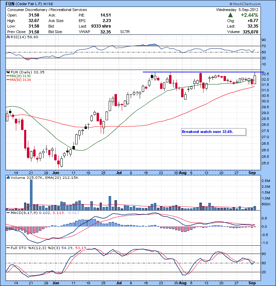Click the MACD histogram value -0.017
Screen dimensions: 276x286
click(73, 213)
